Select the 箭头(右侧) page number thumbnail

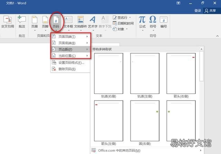click(x=181, y=74)
